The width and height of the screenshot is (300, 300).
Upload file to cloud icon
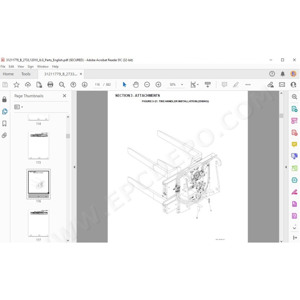point(28,84)
